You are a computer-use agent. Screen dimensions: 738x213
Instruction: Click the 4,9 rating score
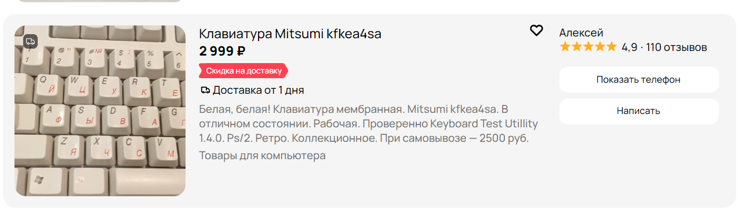(629, 47)
